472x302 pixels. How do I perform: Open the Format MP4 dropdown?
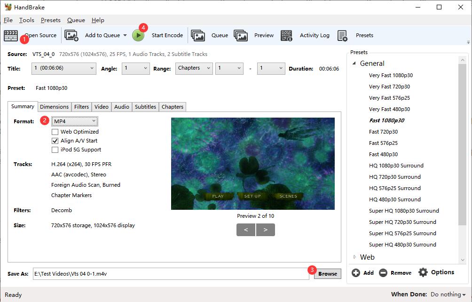[x=74, y=121]
